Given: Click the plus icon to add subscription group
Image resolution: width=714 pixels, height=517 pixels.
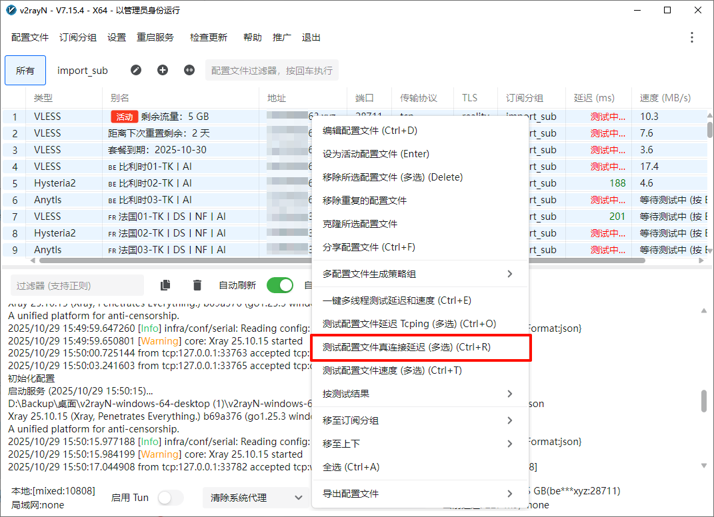Looking at the screenshot, I should pyautogui.click(x=163, y=70).
